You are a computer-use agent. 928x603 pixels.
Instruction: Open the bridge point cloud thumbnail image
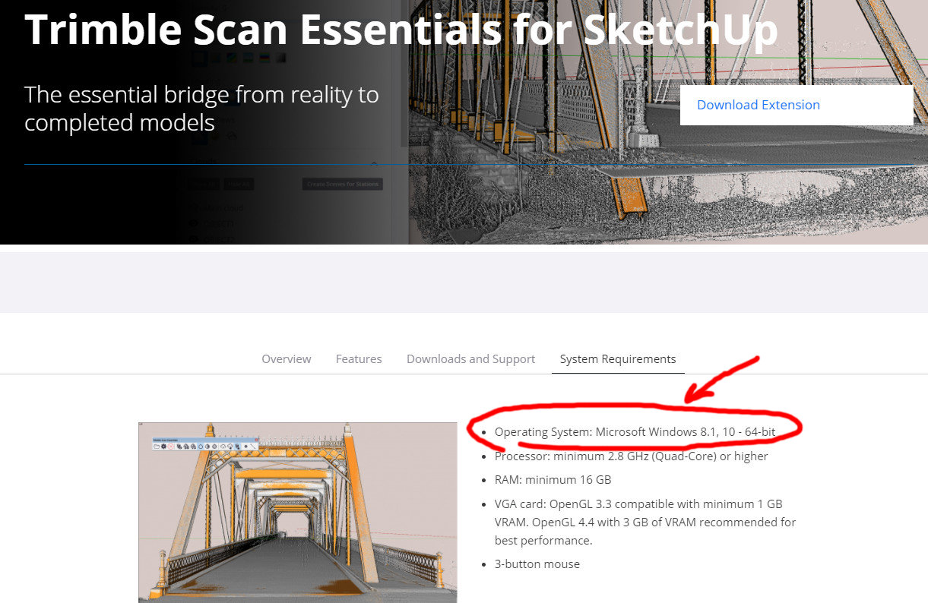click(x=298, y=513)
